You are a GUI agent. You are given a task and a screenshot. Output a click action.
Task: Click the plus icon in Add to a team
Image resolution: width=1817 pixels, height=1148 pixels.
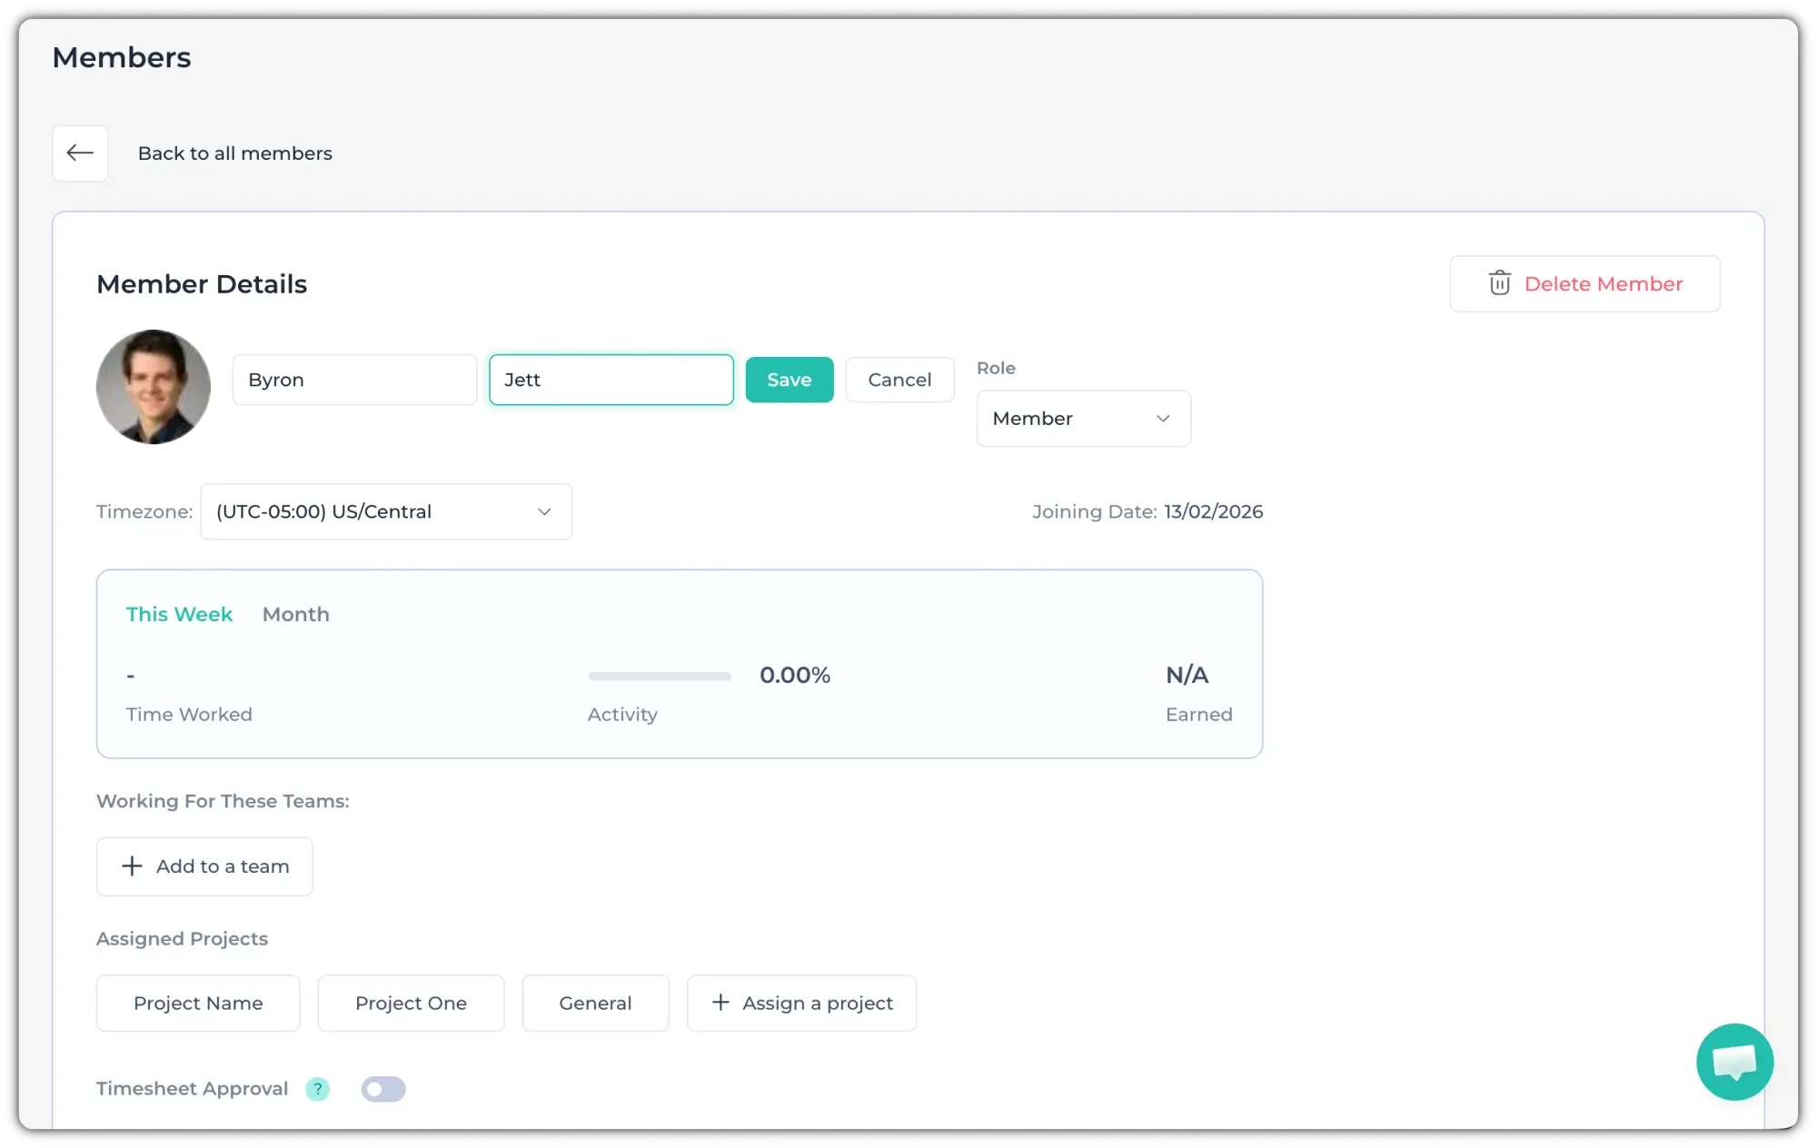[132, 866]
